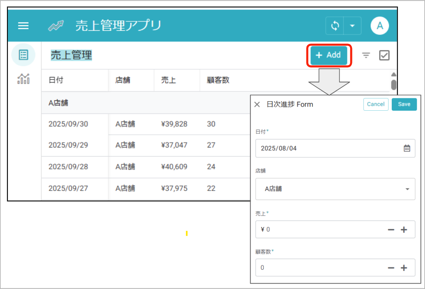Image resolution: width=425 pixels, height=289 pixels.
Task: Click the customer count 24 cell
Action: coord(211,166)
